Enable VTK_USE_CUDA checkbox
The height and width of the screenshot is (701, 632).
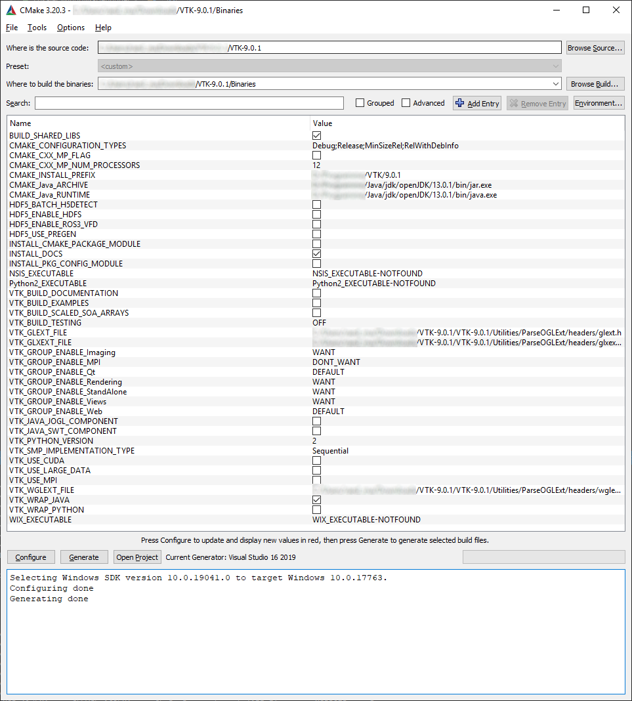(316, 461)
